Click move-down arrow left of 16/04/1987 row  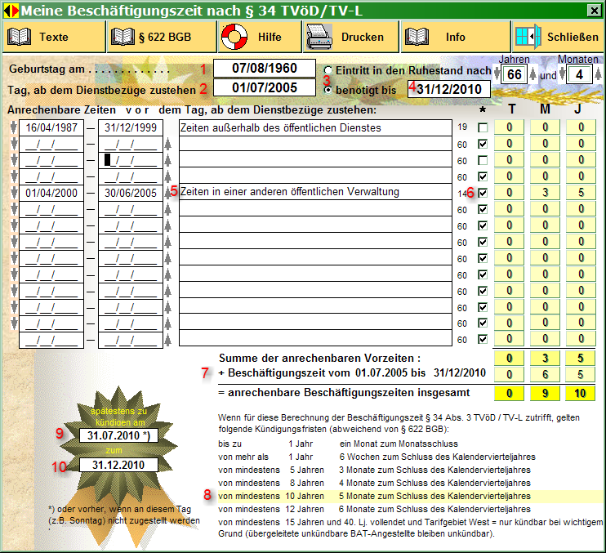(x=14, y=127)
